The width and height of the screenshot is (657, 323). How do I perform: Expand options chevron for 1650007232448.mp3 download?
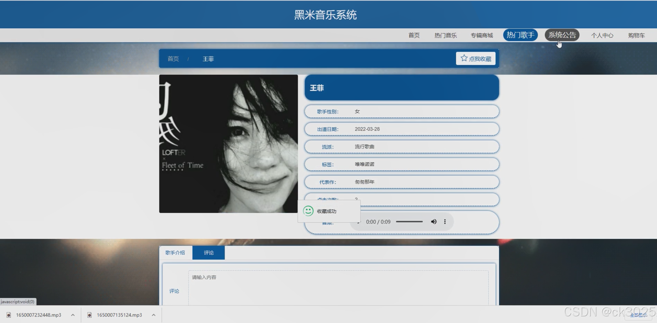[x=73, y=315]
